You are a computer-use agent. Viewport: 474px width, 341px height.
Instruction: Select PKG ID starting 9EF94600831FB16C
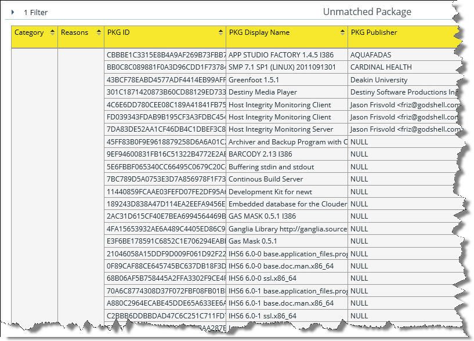coord(165,154)
